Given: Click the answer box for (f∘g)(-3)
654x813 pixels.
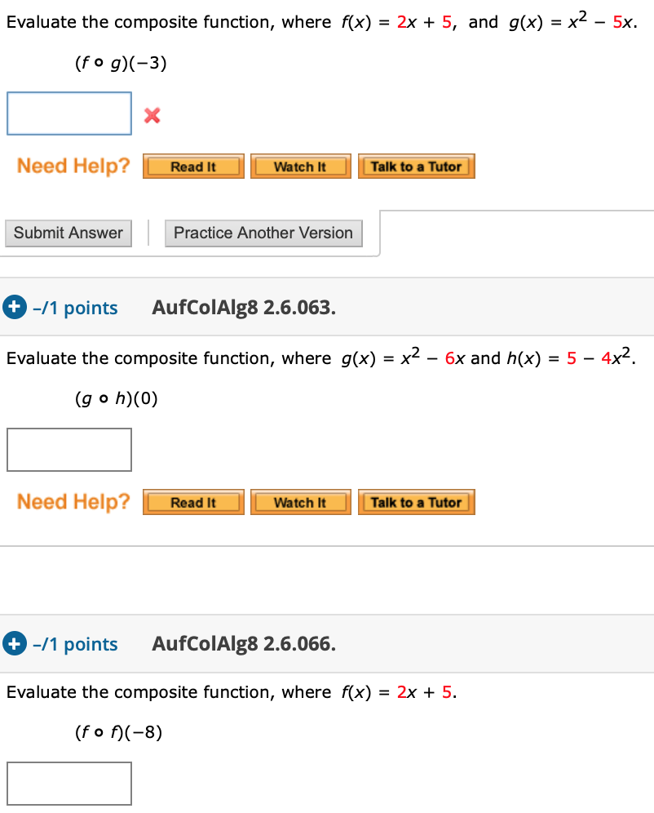Looking at the screenshot, I should (x=68, y=113).
